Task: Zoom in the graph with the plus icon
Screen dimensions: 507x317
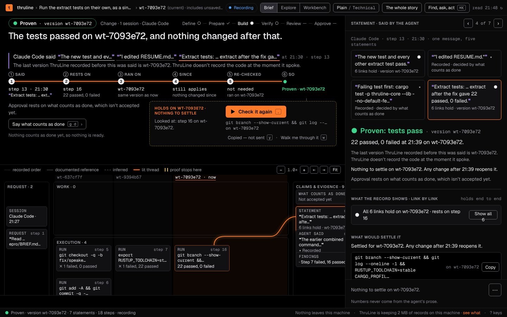Action: (304, 170)
